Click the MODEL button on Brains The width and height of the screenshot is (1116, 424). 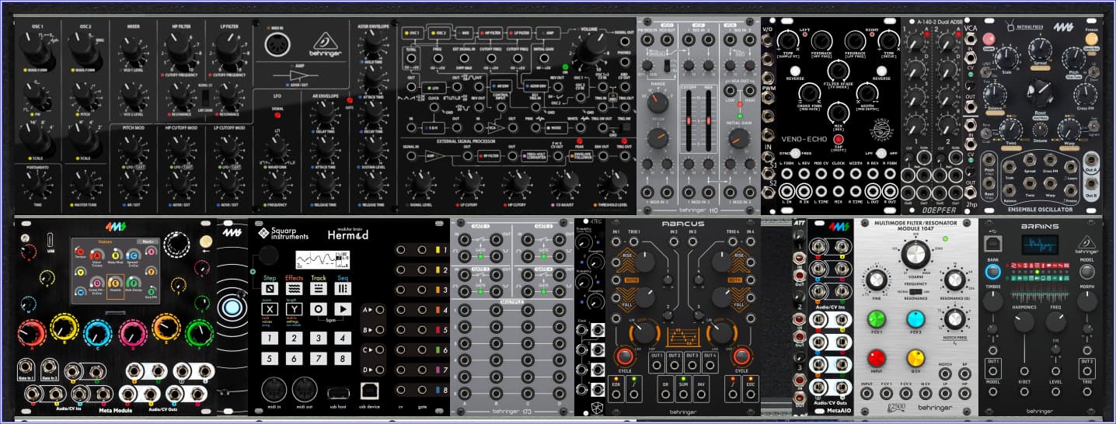click(1087, 273)
